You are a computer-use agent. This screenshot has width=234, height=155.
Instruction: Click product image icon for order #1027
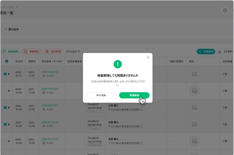[195, 74]
